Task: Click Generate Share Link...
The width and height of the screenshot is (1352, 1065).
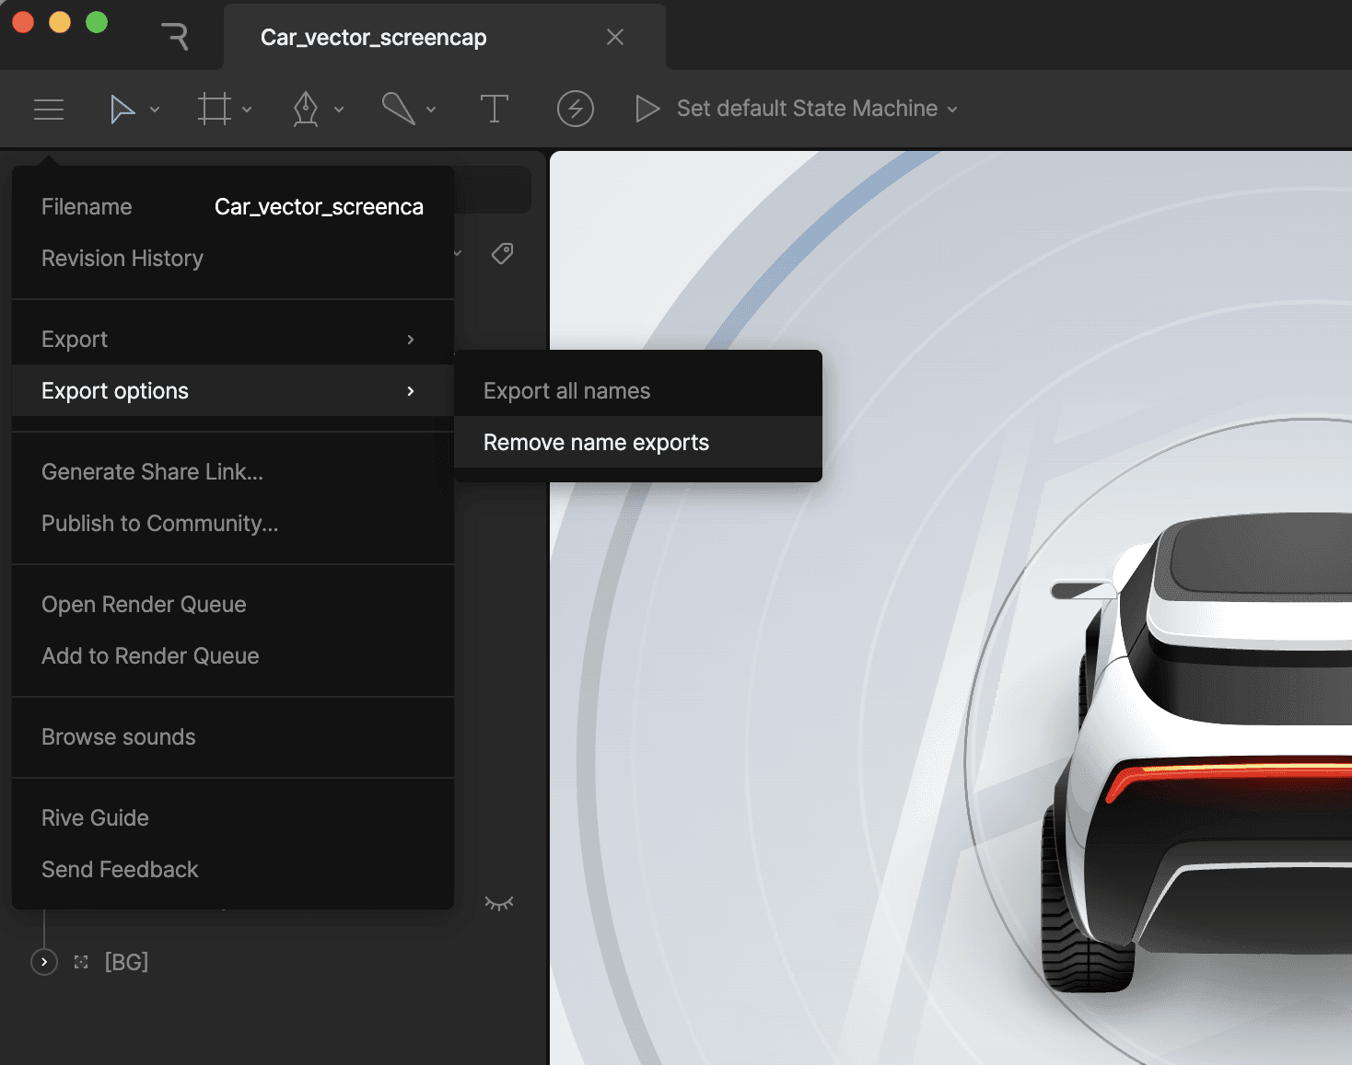Action: (152, 472)
